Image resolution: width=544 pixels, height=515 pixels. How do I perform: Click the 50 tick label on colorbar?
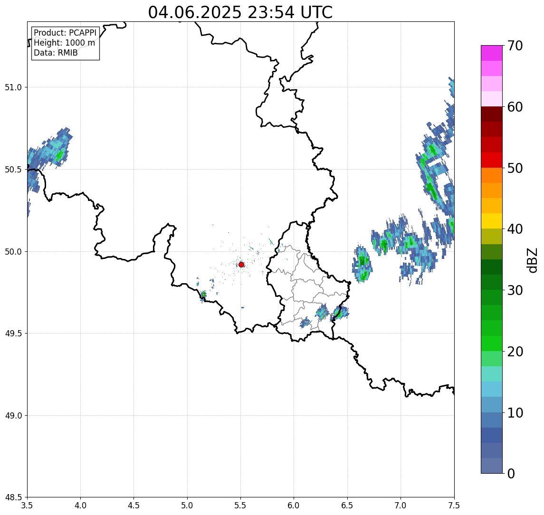tap(515, 168)
